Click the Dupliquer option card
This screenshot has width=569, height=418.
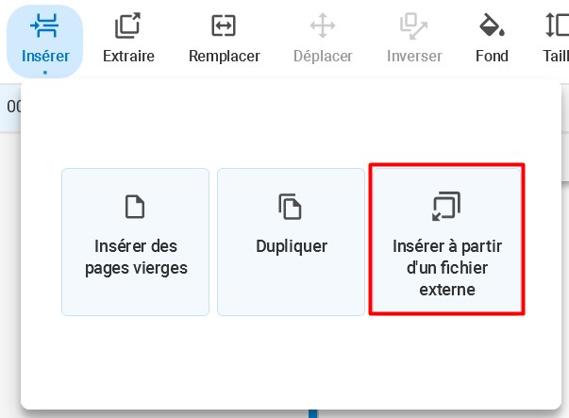(x=291, y=242)
